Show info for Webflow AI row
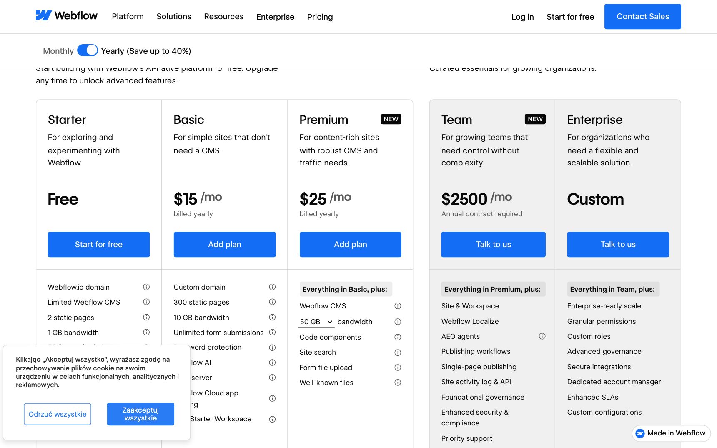The width and height of the screenshot is (717, 448). point(272,363)
